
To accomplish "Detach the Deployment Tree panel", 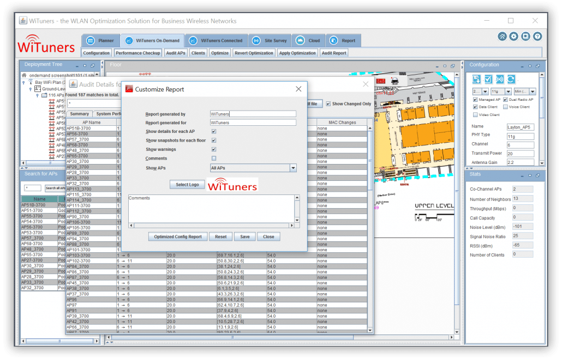I will coord(93,66).
